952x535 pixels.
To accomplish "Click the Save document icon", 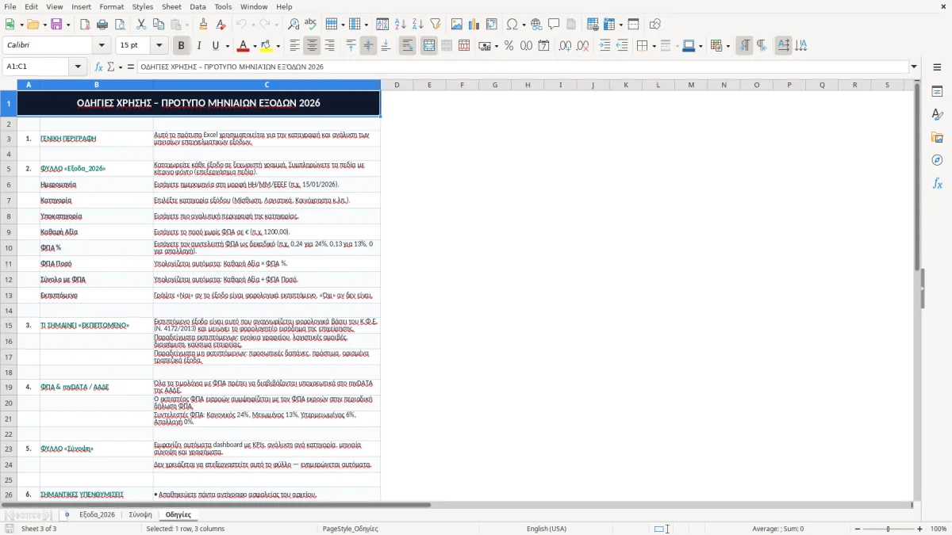I will [56, 25].
